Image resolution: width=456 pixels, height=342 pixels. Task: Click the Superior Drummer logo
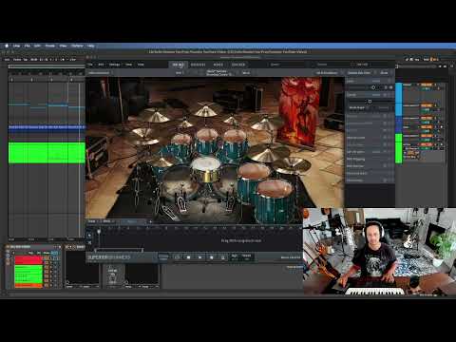(109, 257)
